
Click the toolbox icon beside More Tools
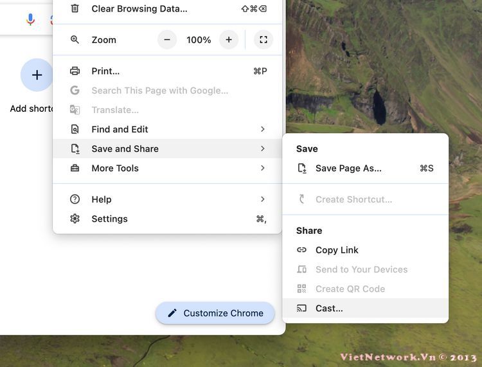pos(75,168)
